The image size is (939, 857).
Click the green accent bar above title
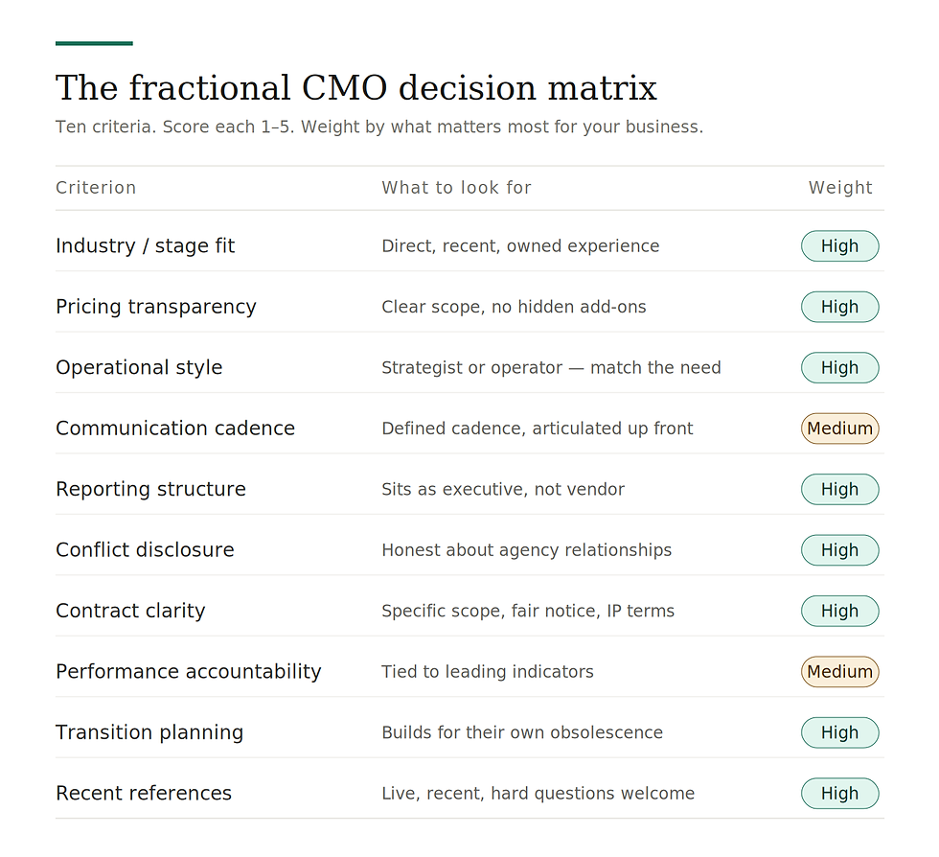[94, 43]
